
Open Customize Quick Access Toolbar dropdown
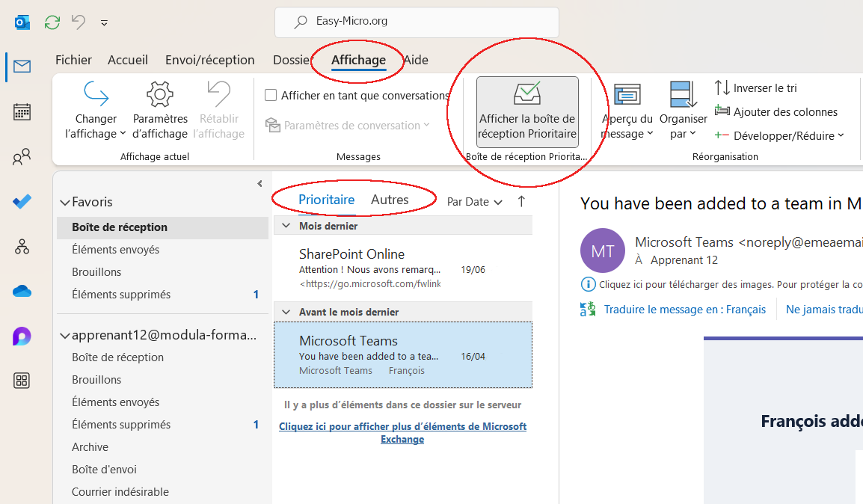pyautogui.click(x=104, y=23)
